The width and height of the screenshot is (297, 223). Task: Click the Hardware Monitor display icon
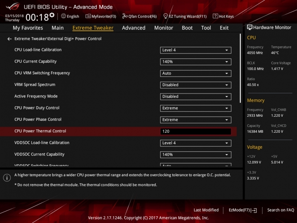[249, 28]
